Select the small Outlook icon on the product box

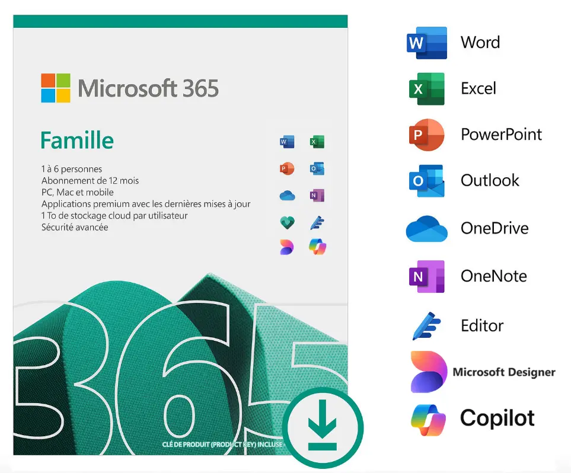coord(317,168)
